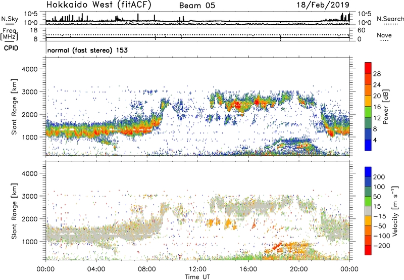Click the '04:00' time tick label
Screen dimensions: 404x280
(96, 269)
